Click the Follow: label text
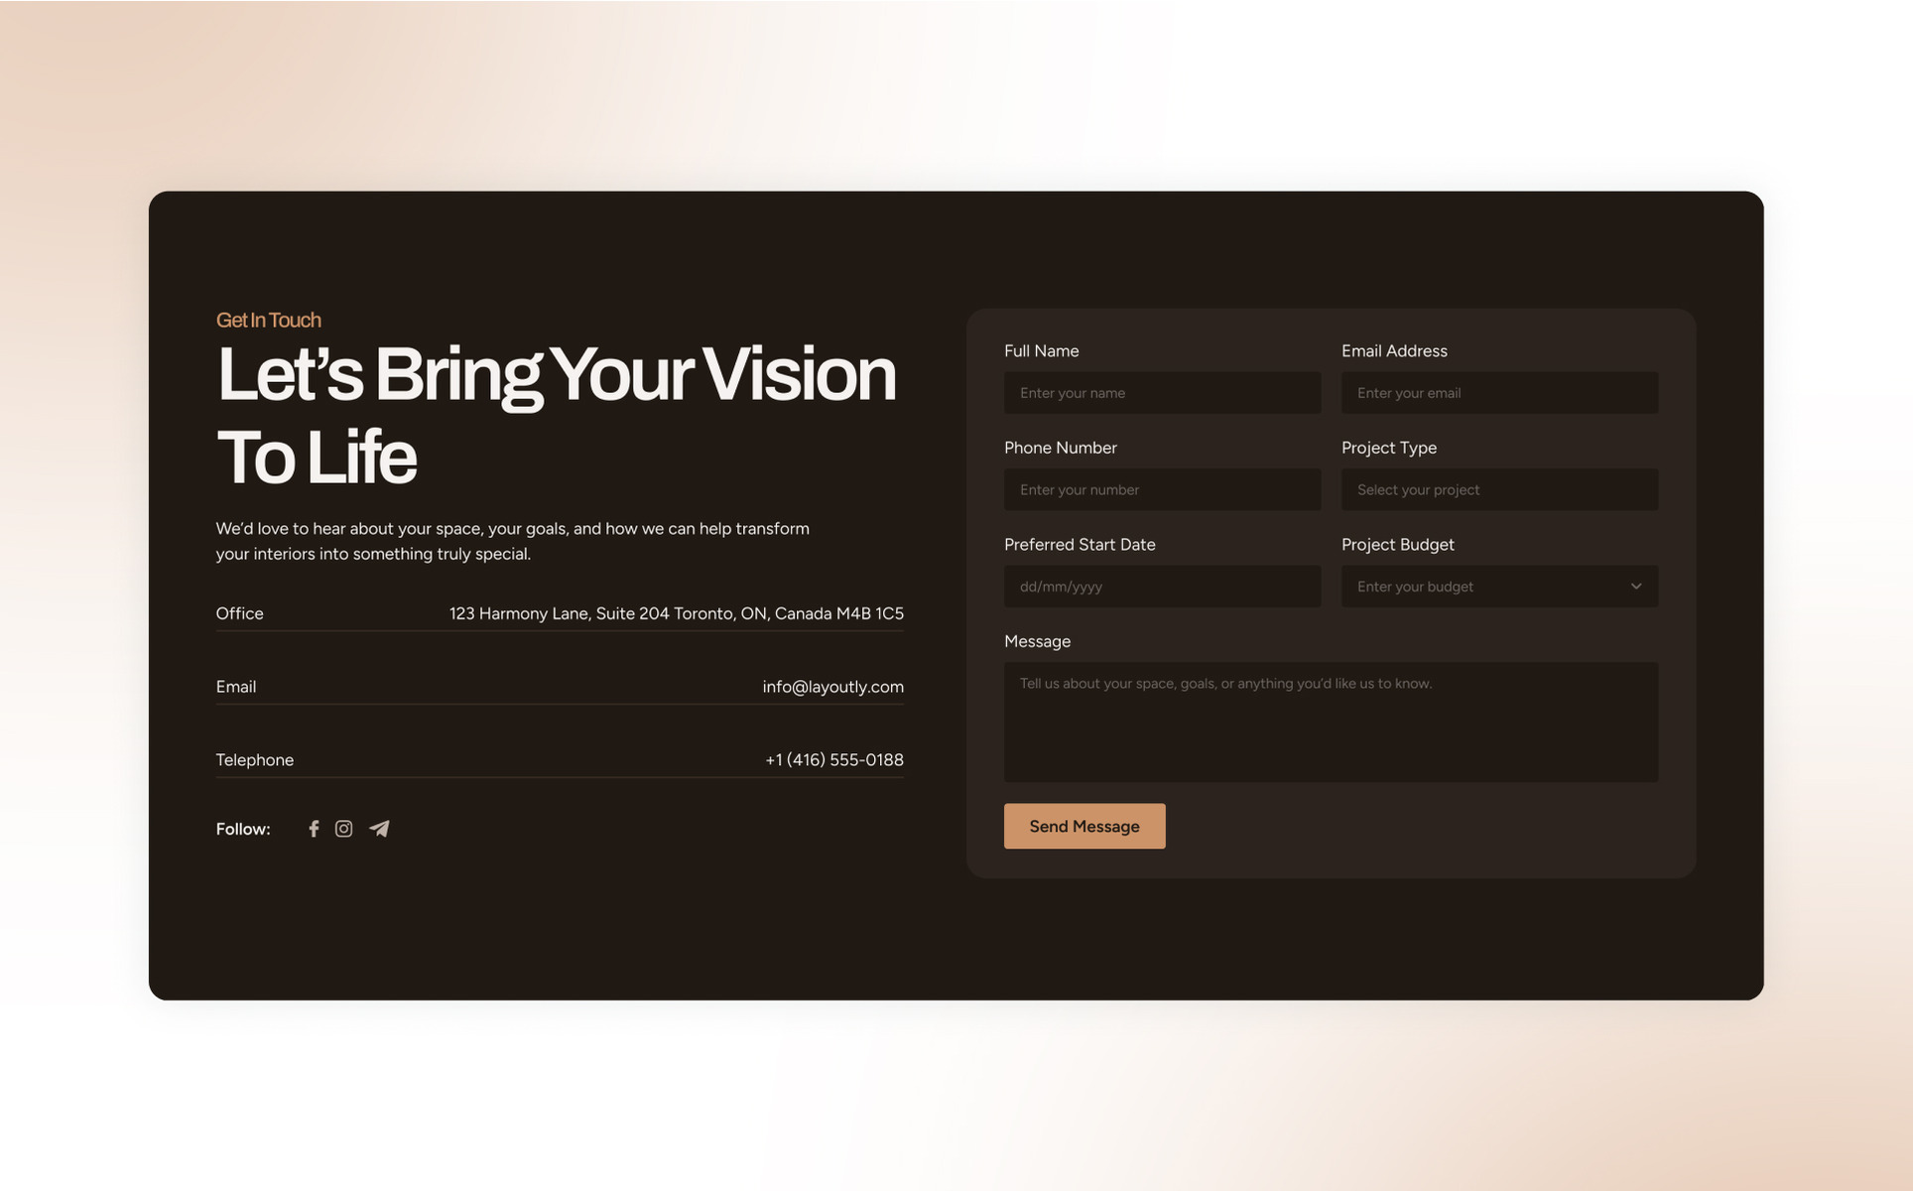The image size is (1913, 1191). tap(243, 829)
